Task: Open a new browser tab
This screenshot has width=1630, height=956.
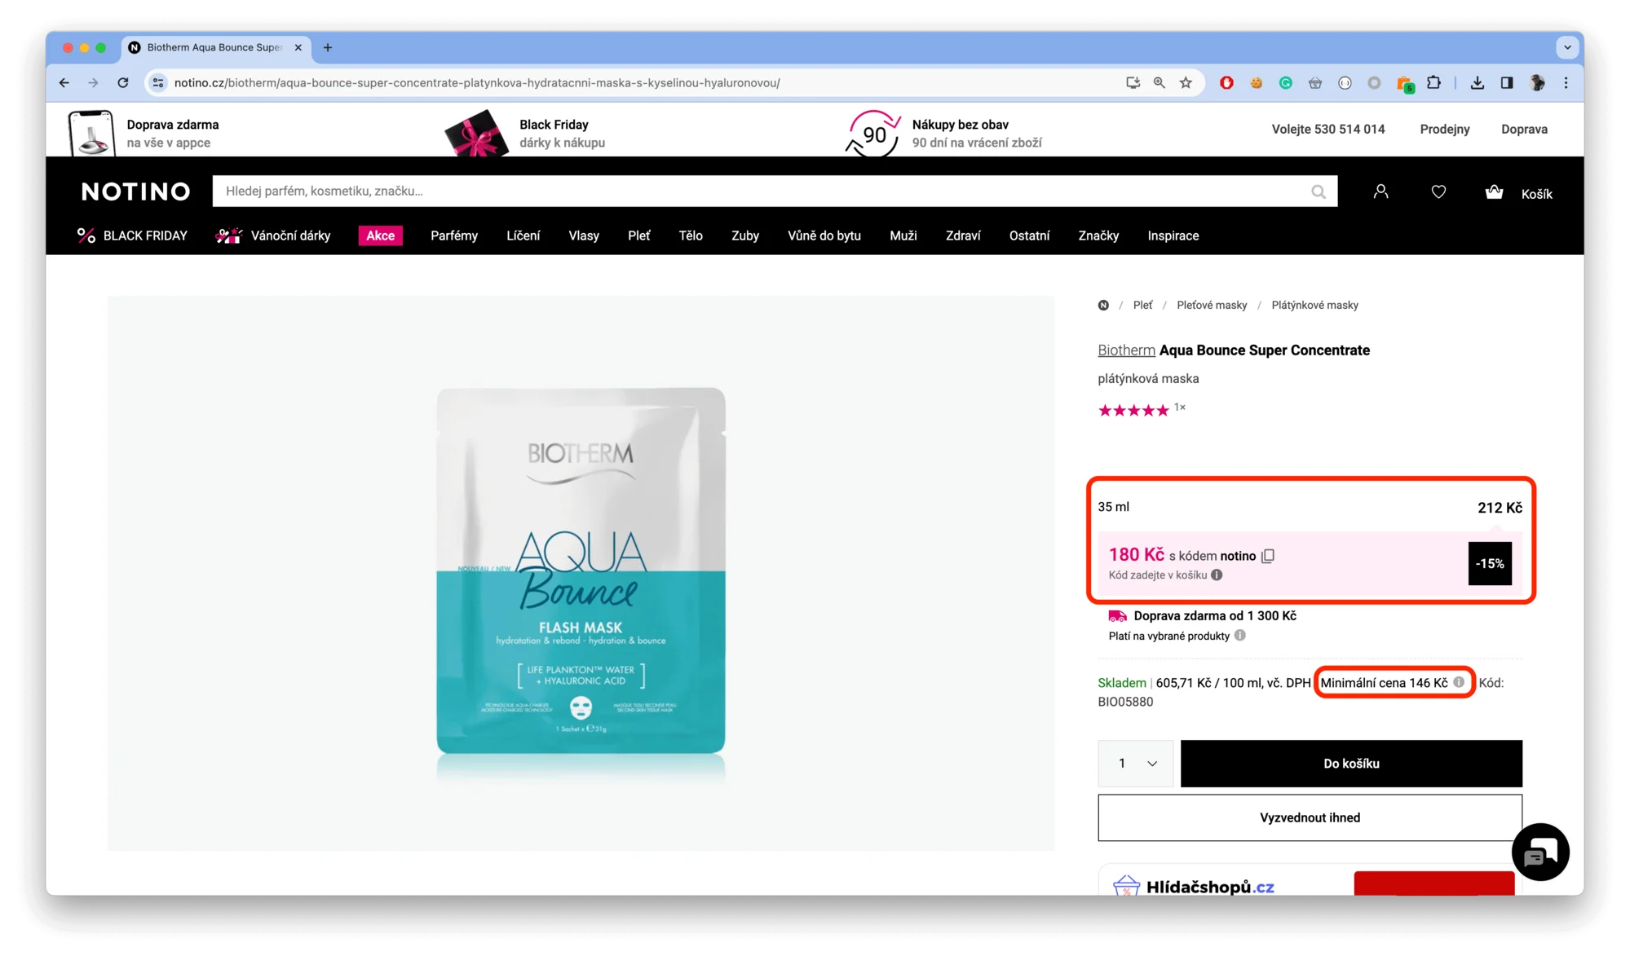Action: (x=328, y=47)
